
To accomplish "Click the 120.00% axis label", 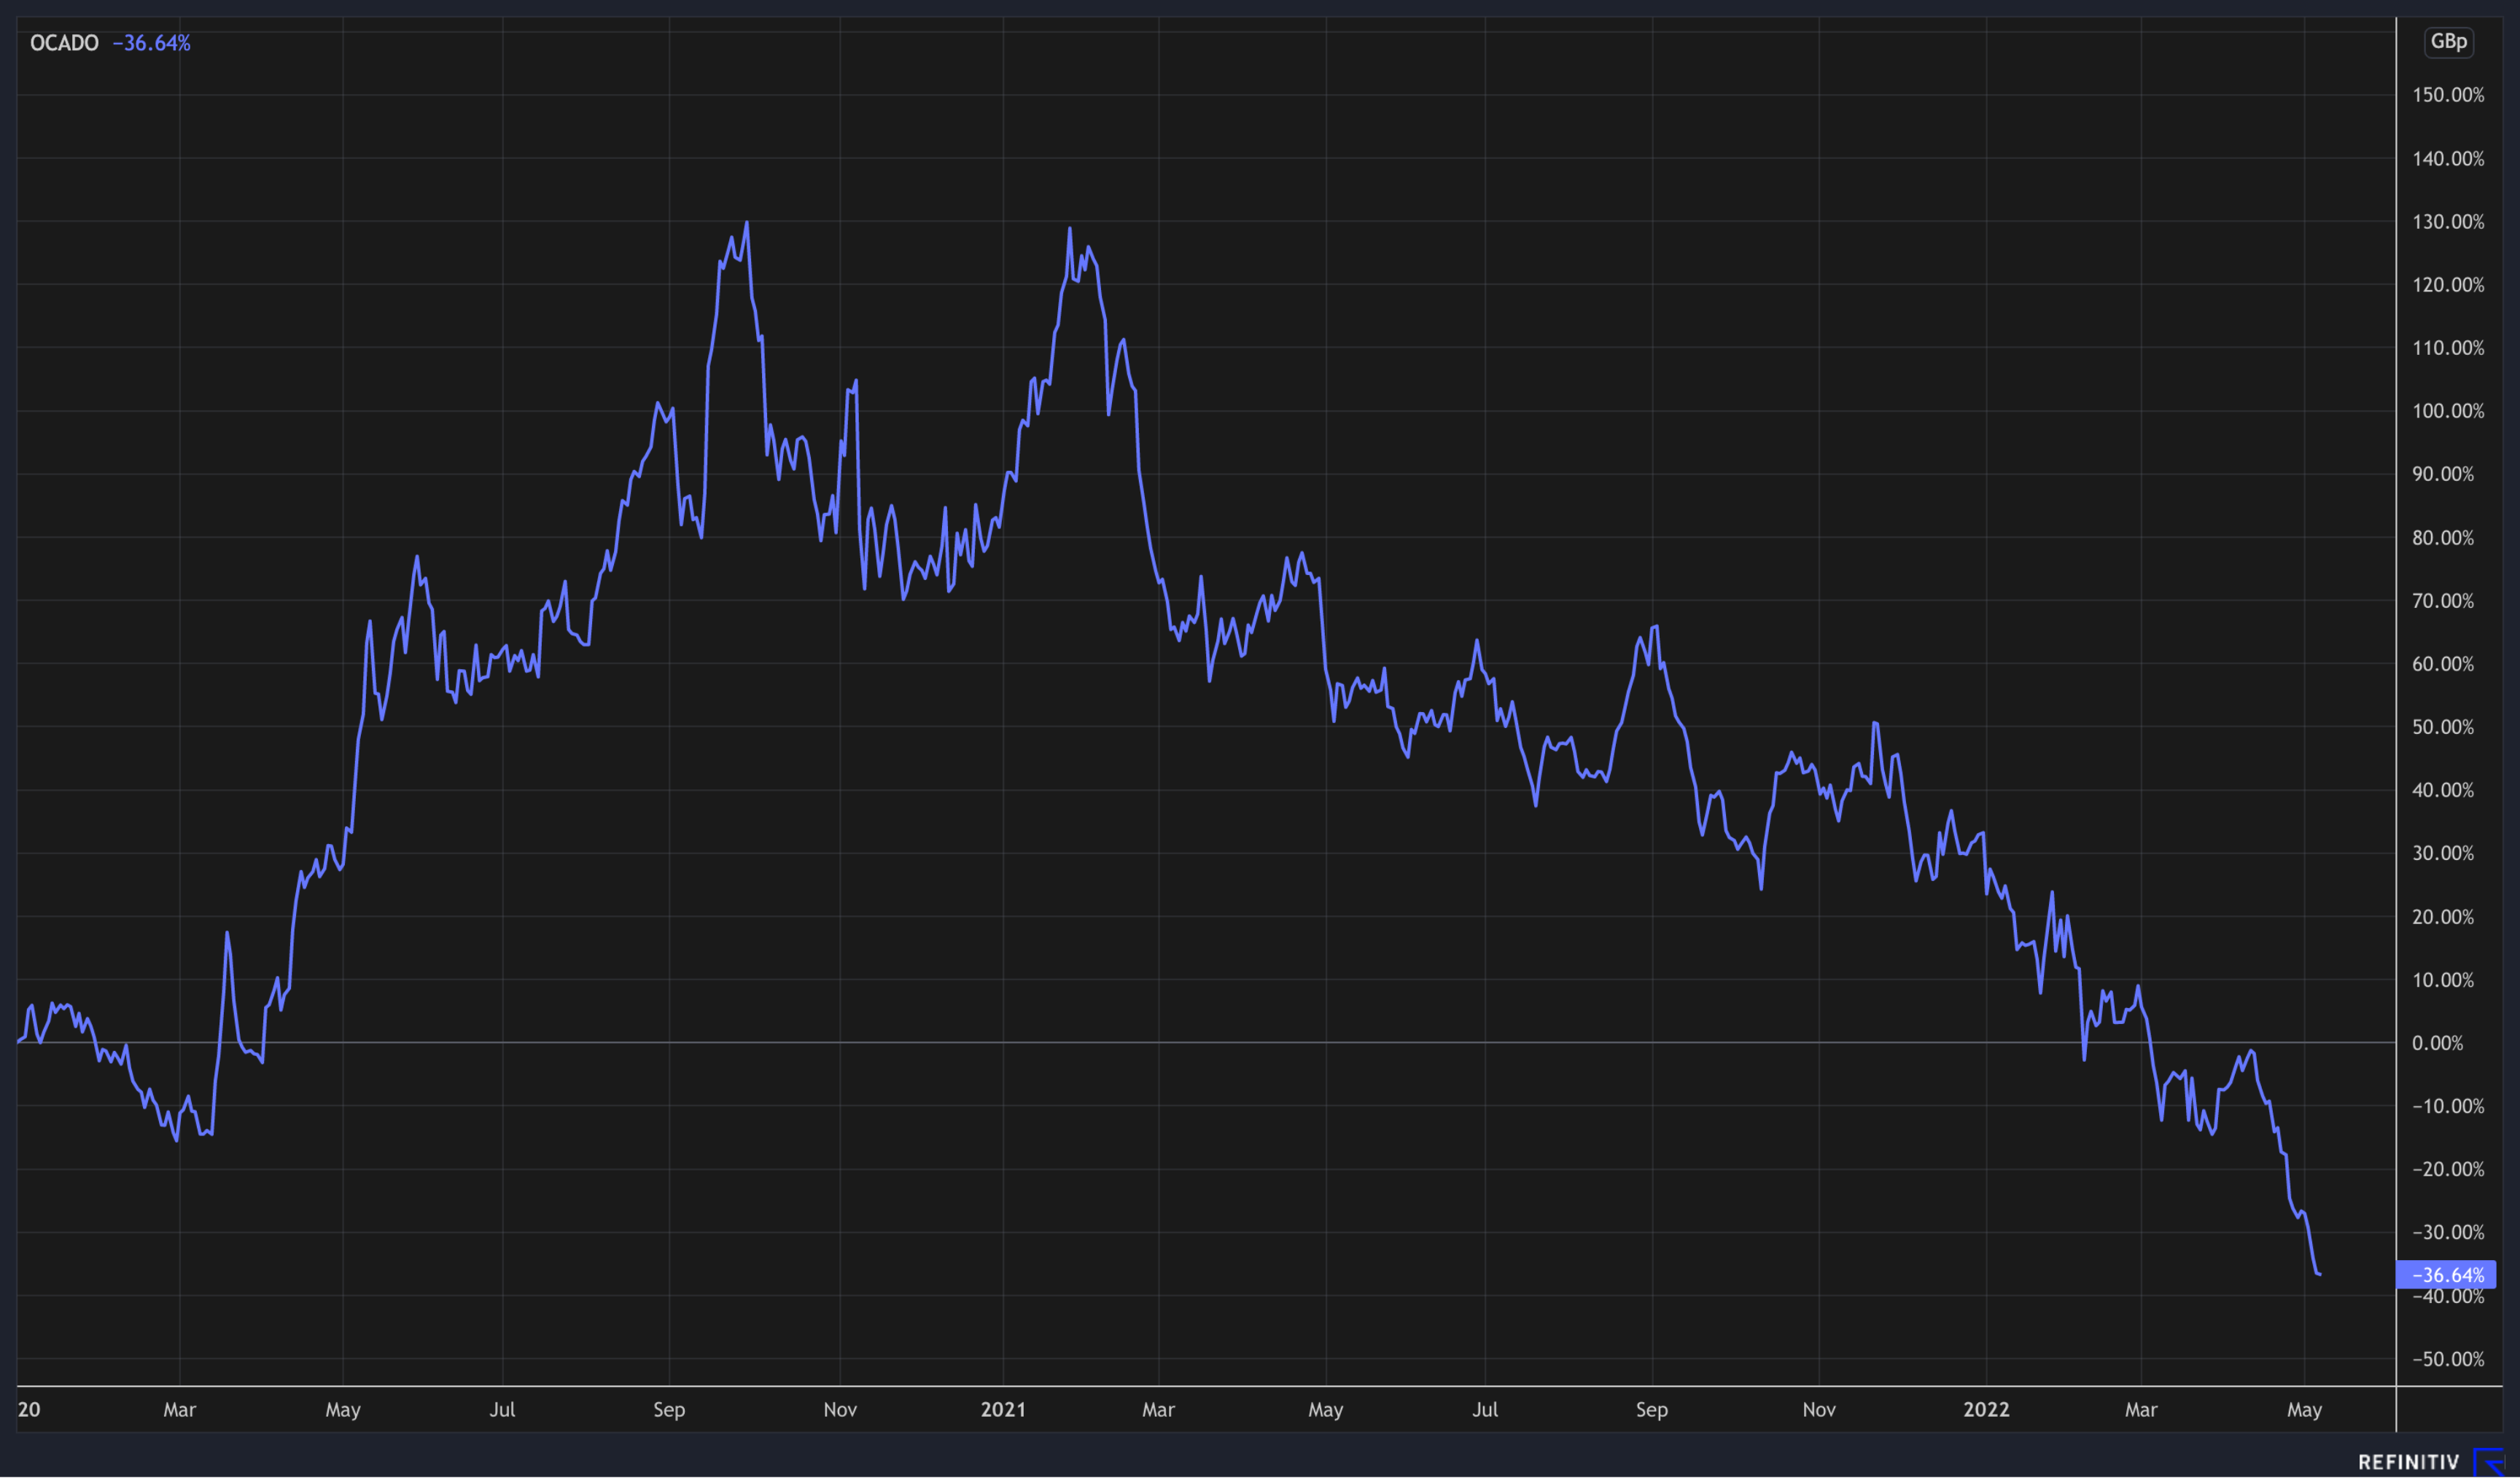I will [2448, 285].
